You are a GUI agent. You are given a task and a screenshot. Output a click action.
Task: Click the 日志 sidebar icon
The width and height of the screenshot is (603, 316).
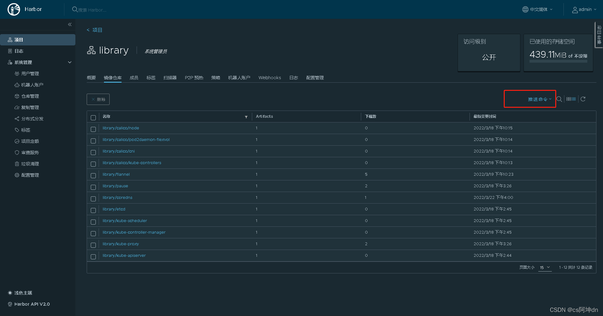pos(10,51)
